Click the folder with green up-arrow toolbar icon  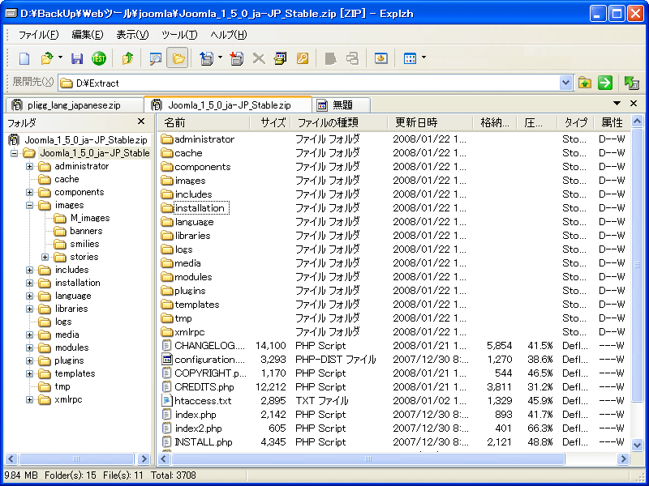127,58
